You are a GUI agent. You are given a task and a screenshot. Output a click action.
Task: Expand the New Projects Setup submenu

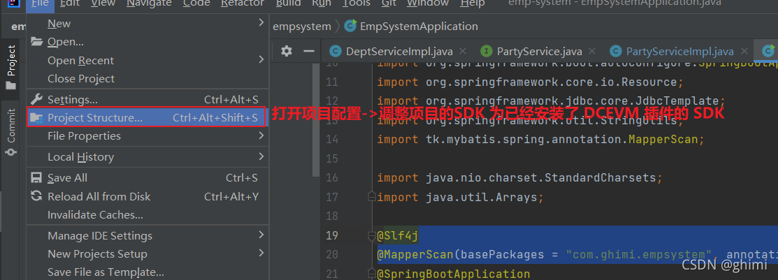point(147,254)
